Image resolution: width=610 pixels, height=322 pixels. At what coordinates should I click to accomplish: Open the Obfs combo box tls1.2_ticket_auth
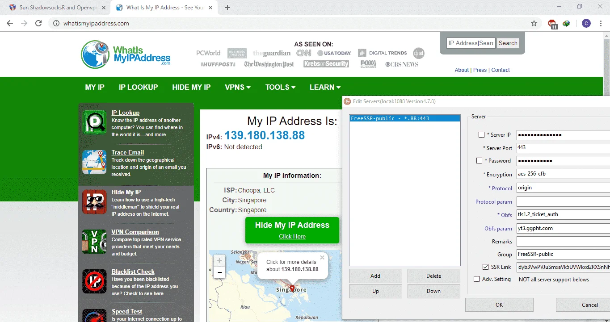[563, 214]
